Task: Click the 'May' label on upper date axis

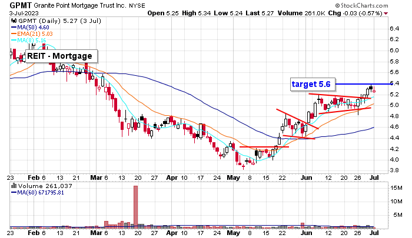Action: point(234,177)
